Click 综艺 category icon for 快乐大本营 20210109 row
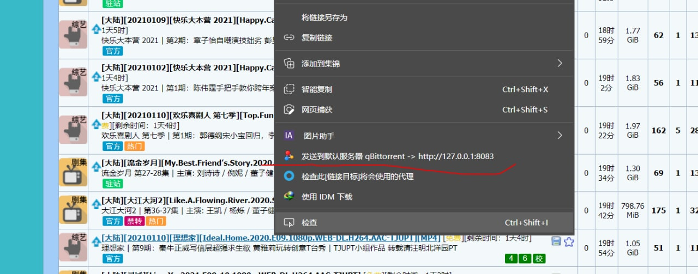 tap(73, 35)
